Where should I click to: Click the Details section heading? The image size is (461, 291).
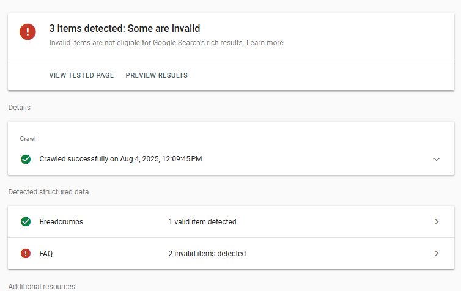coord(19,108)
